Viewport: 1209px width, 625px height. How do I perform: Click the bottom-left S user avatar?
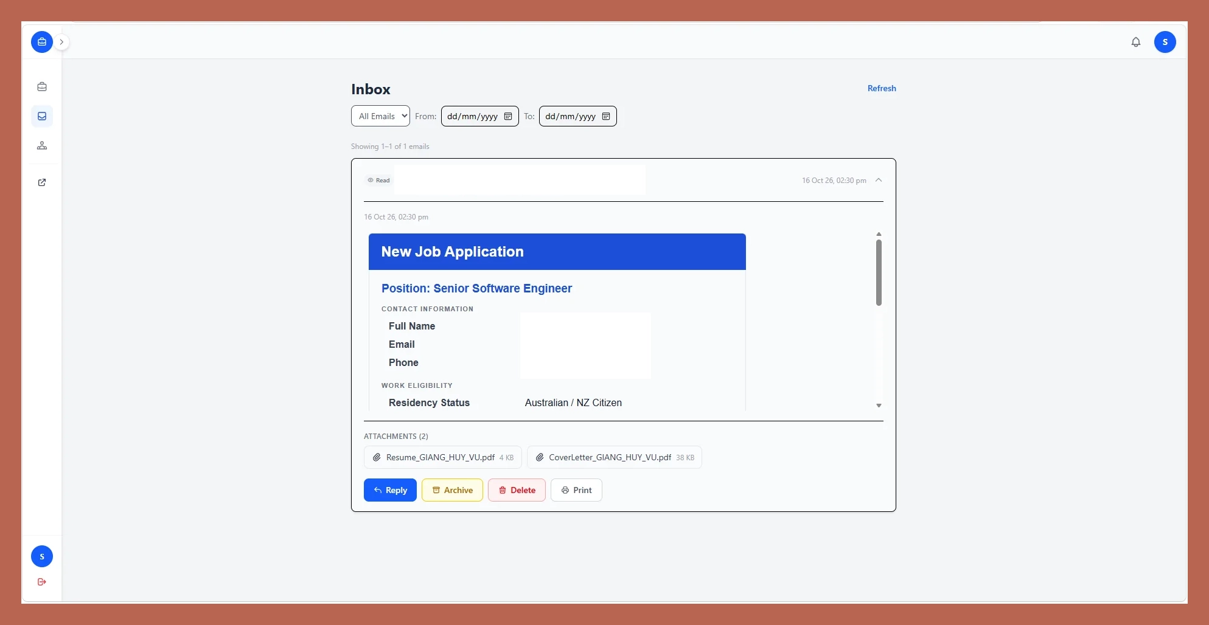coord(42,556)
